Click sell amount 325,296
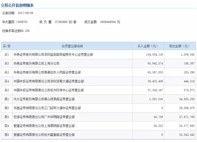 click(x=189, y=72)
